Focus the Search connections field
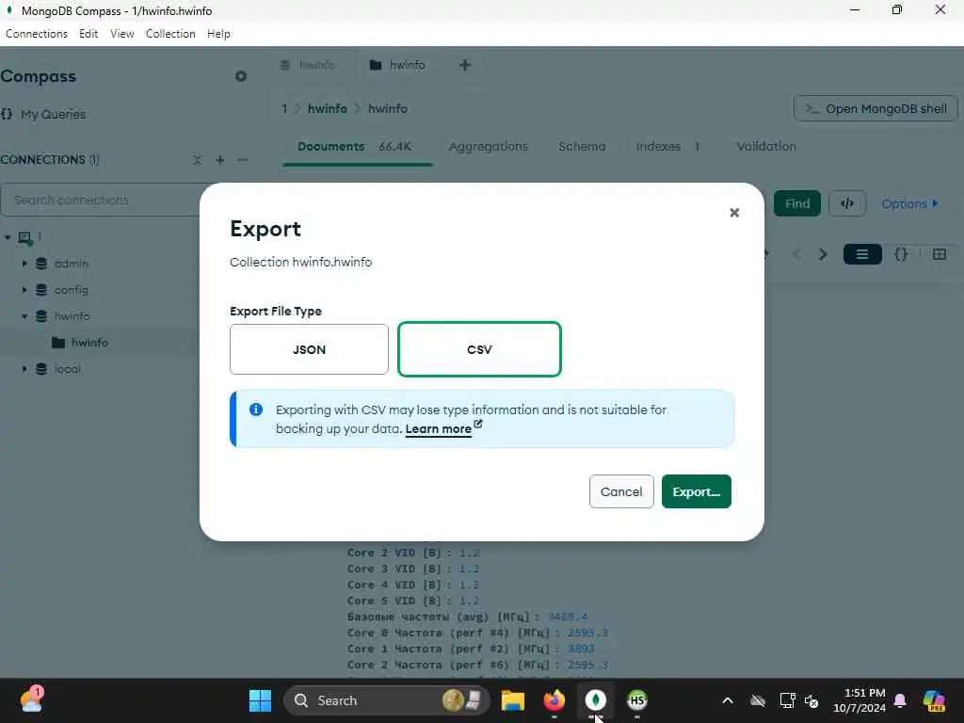 [102, 200]
